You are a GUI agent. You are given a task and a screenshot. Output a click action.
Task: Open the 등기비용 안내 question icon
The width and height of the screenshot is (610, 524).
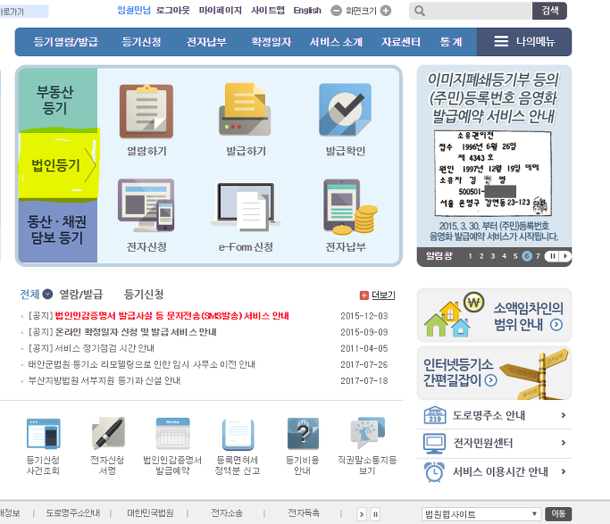tap(303, 434)
